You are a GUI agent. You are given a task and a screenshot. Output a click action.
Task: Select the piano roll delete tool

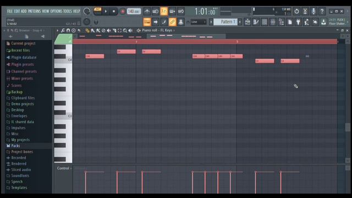point(103,30)
